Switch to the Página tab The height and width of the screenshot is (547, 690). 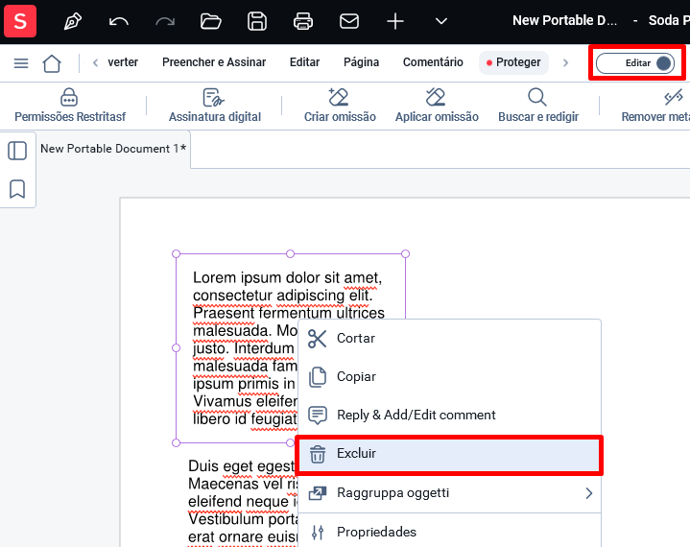361,62
